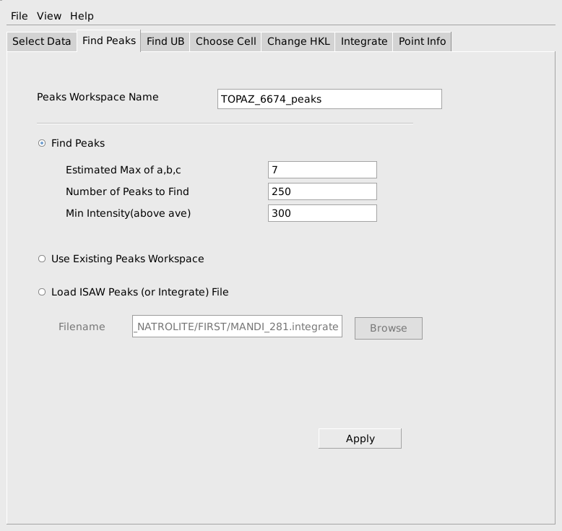Switch to the Change HKL tab
The height and width of the screenshot is (531, 562).
pyautogui.click(x=298, y=41)
